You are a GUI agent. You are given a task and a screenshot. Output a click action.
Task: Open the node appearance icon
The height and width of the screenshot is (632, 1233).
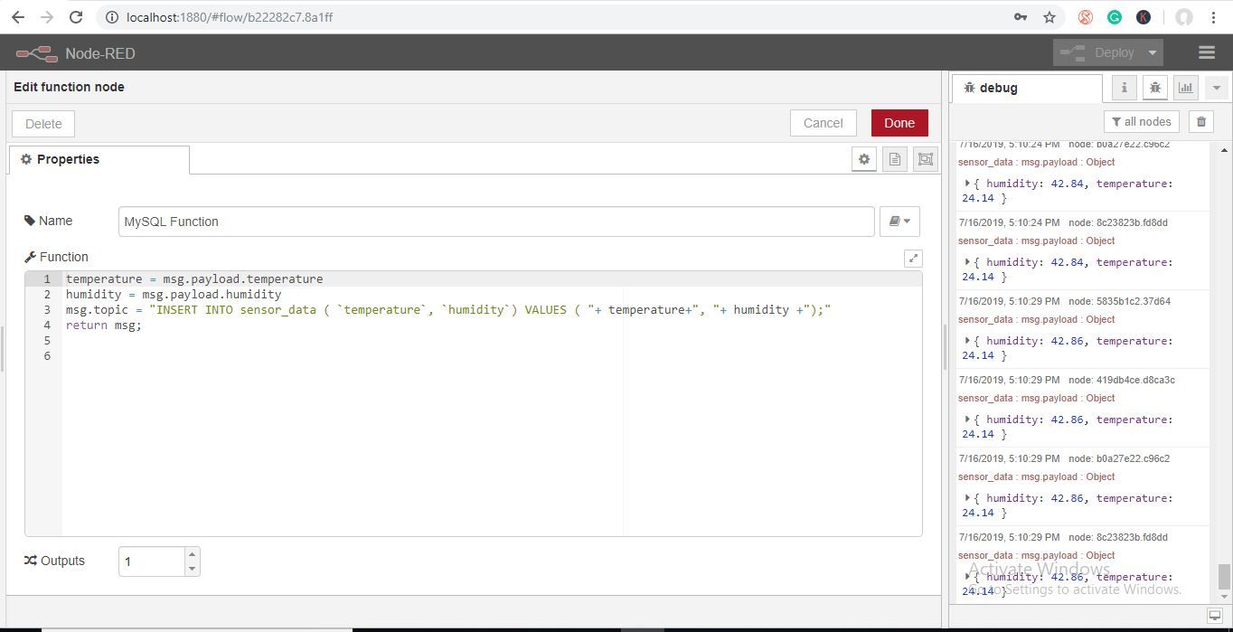pos(926,159)
